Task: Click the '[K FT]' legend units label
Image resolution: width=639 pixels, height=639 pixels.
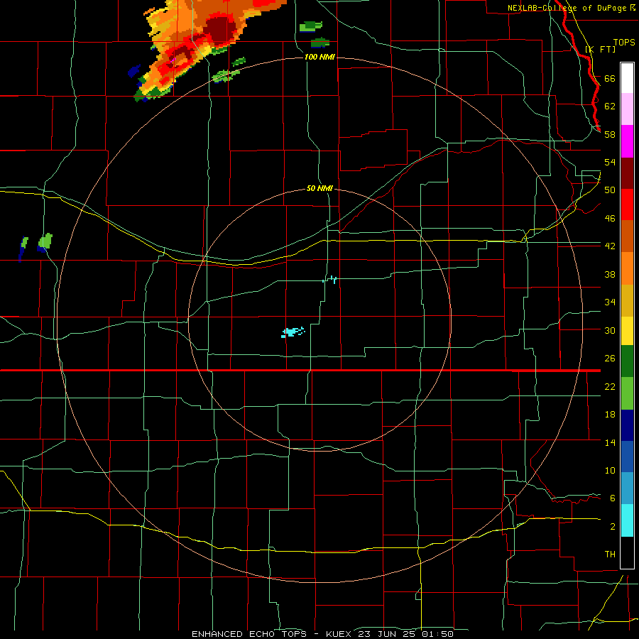Action: point(600,50)
